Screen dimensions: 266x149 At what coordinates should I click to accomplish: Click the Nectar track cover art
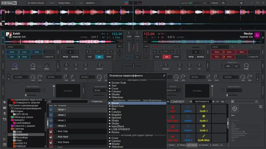coord(257,35)
